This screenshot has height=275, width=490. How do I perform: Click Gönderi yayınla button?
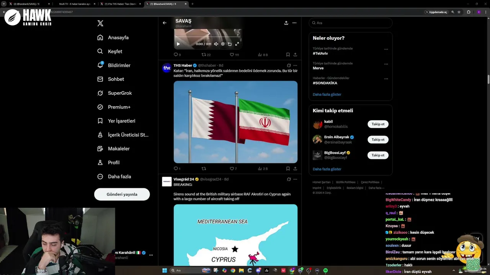(122, 194)
